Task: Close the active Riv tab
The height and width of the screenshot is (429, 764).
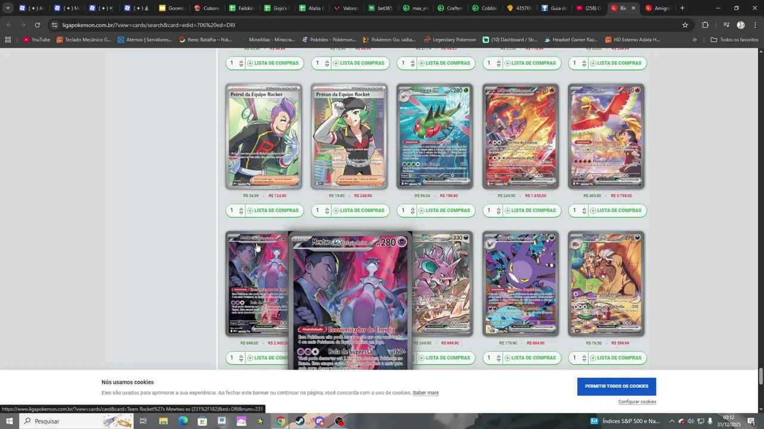Action: 633,8
